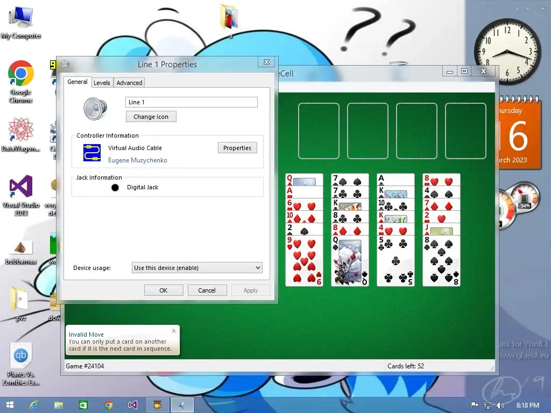
Task: Open My Computer desktop icon
Action: tap(21, 23)
